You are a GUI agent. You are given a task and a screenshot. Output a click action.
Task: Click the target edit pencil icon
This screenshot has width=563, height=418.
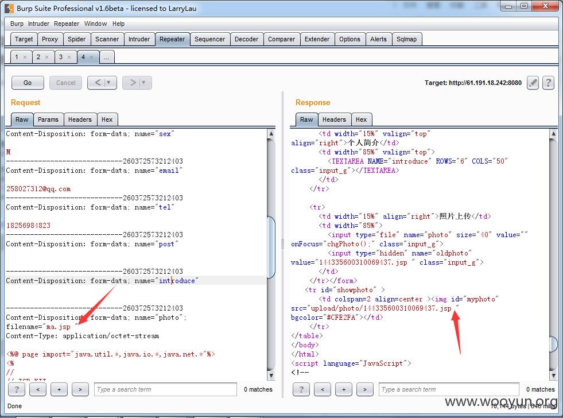click(533, 83)
